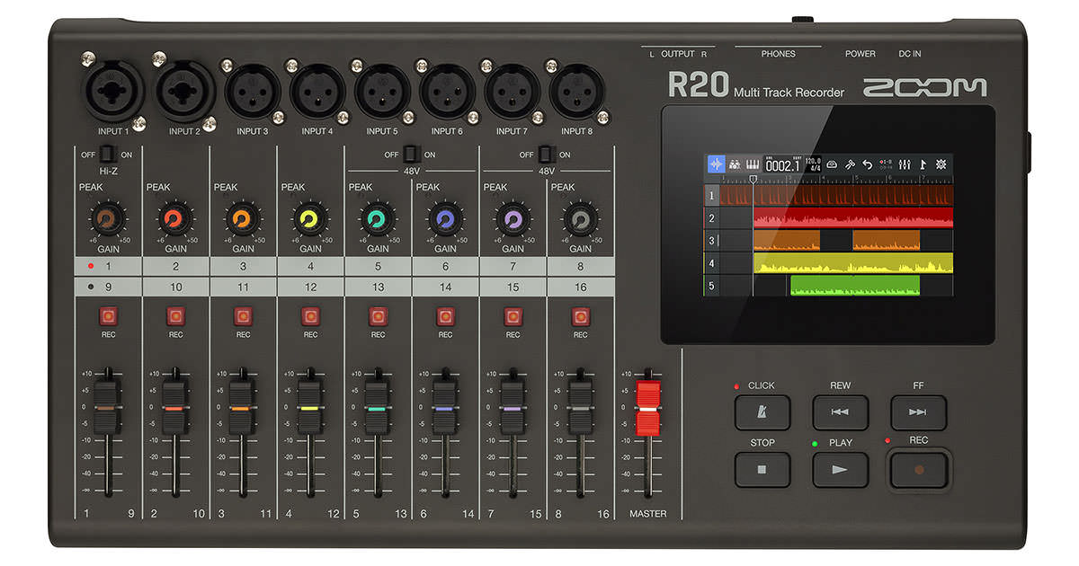The height and width of the screenshot is (566, 1079).
Task: Arm channel 8 with its REC button
Action: click(580, 316)
